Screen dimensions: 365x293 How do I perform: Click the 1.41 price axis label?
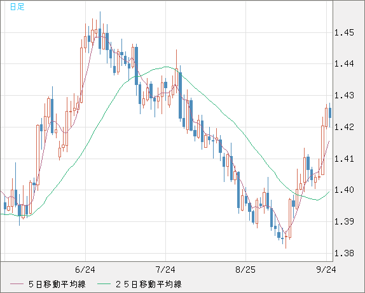click(x=344, y=159)
